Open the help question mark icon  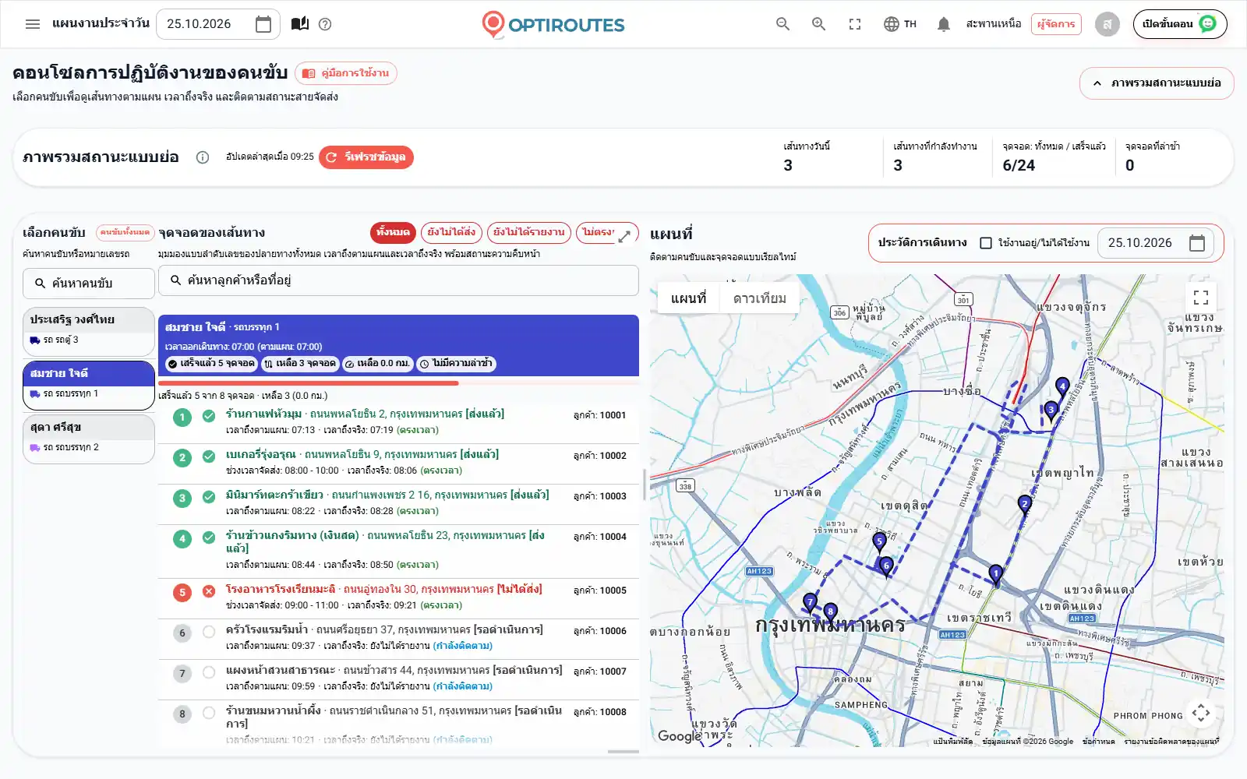click(x=326, y=24)
